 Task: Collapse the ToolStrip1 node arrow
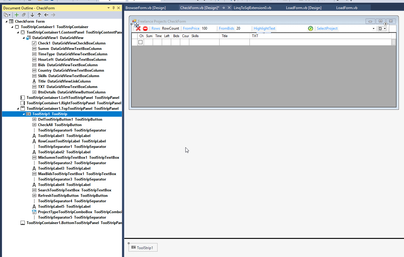24,114
